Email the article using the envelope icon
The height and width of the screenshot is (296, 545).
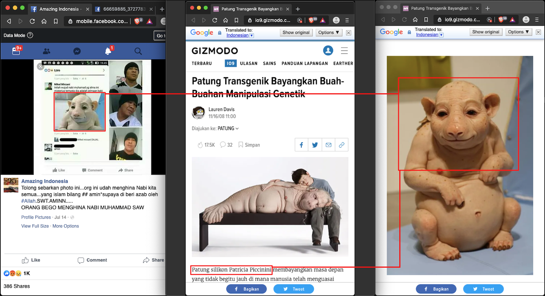[328, 145]
